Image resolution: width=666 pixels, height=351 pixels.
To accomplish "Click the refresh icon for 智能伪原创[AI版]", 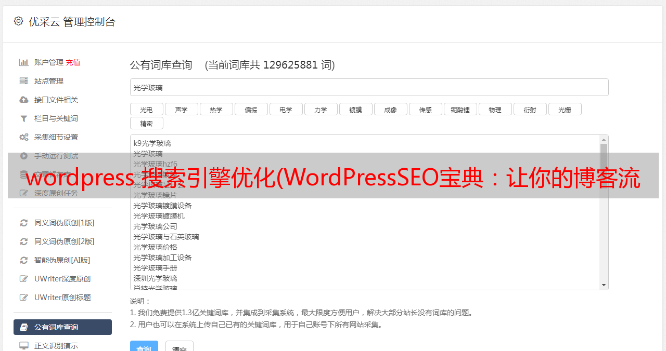I will point(24,260).
